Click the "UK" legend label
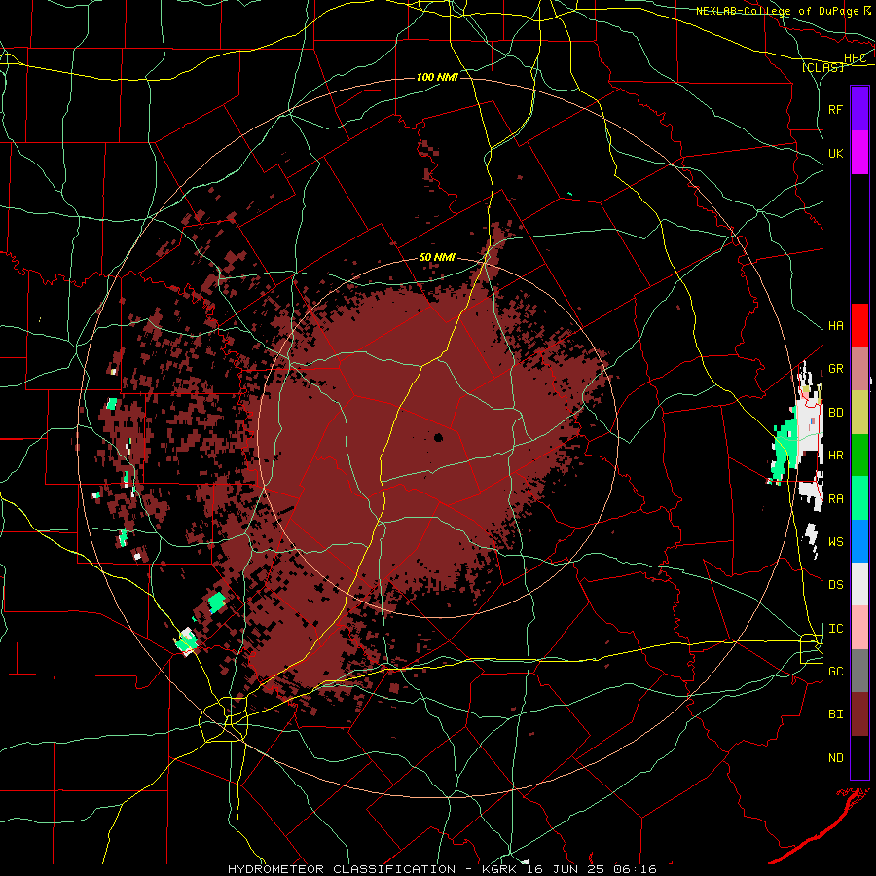The height and width of the screenshot is (876, 876). coord(836,153)
